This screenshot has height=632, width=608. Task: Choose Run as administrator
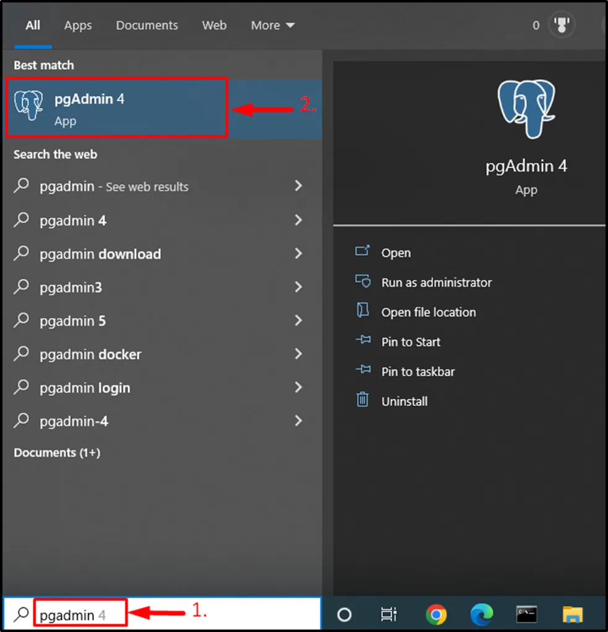pyautogui.click(x=436, y=282)
